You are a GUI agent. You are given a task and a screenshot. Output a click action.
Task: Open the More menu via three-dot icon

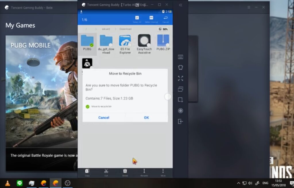coord(163,171)
